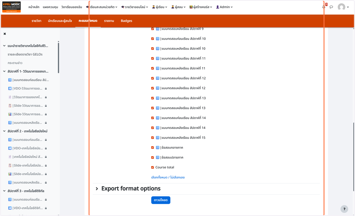Click the lock icon beside เทคโนโลยีสมัยใหม่ สั sidebar item

[46, 157]
